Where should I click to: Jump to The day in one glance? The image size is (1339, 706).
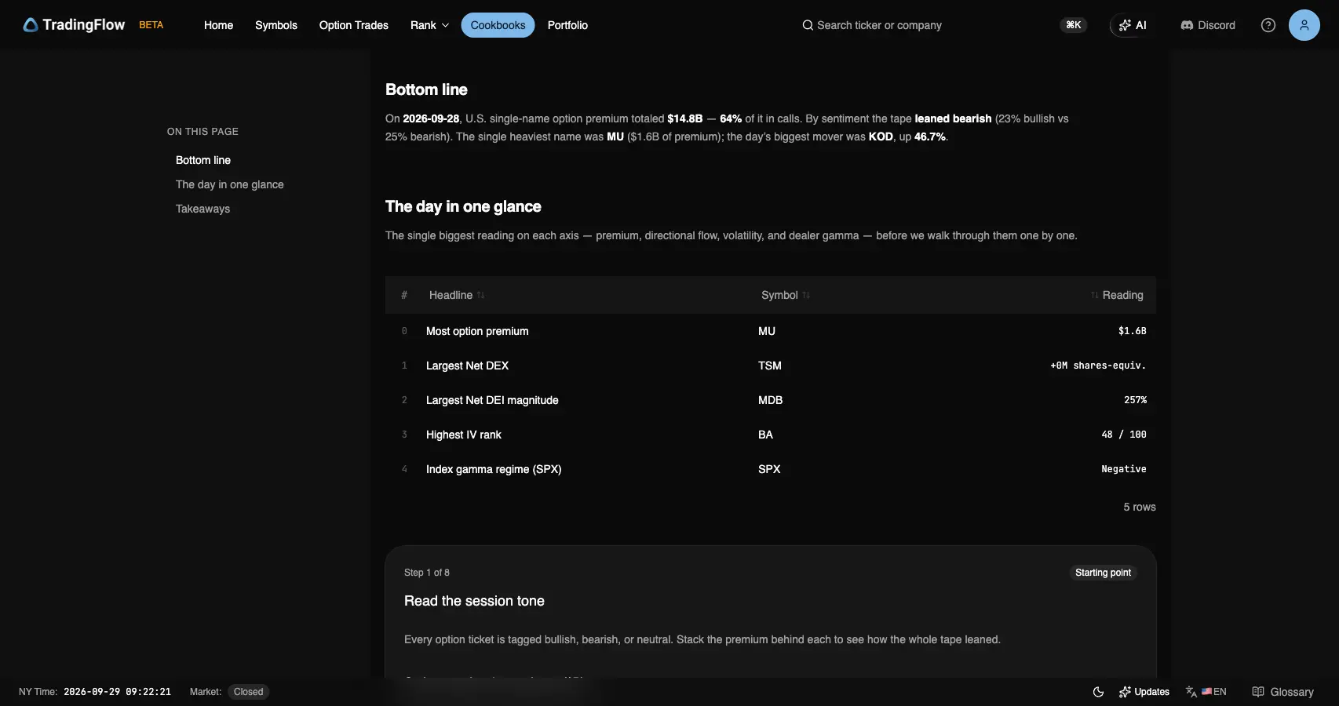230,184
